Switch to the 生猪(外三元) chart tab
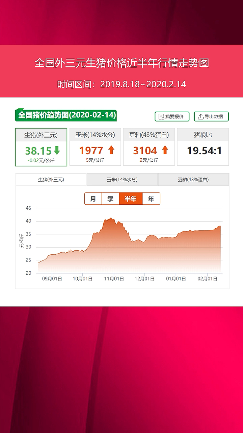The width and height of the screenshot is (243, 433). pyautogui.click(x=51, y=180)
